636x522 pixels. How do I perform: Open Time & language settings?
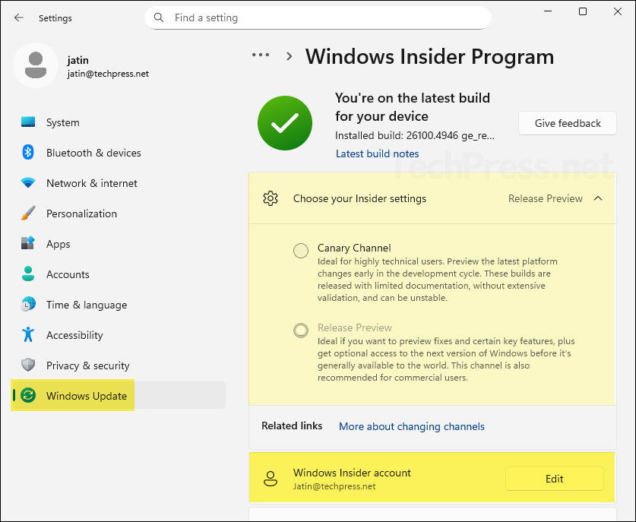[x=119, y=305]
